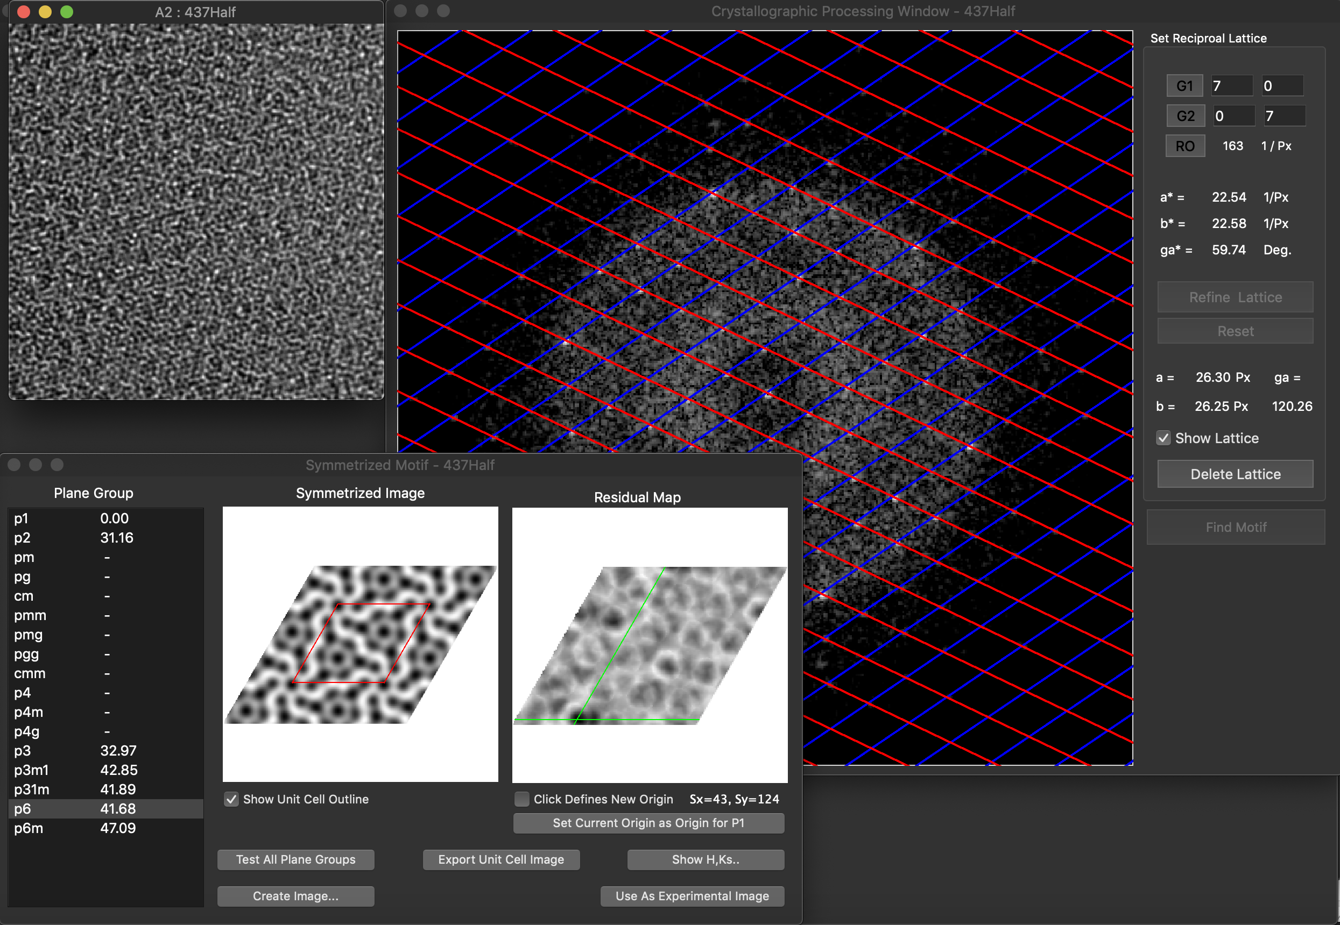
Task: Select plane group p4 row
Action: pyautogui.click(x=106, y=693)
